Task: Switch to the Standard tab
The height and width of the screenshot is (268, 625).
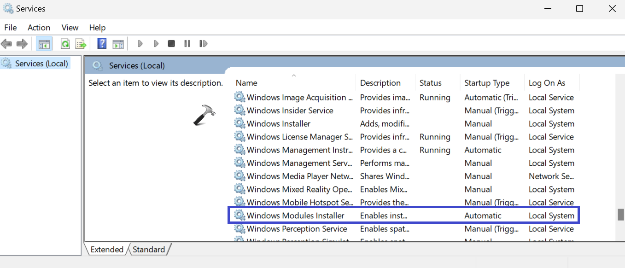Action: pos(149,250)
